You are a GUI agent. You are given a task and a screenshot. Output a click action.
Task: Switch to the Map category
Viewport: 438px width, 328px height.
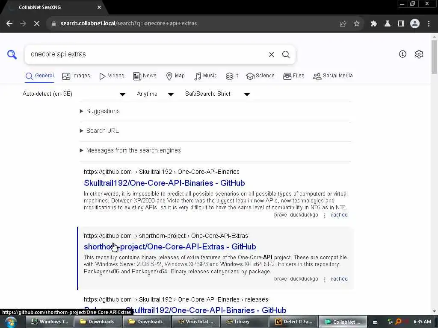tap(175, 76)
